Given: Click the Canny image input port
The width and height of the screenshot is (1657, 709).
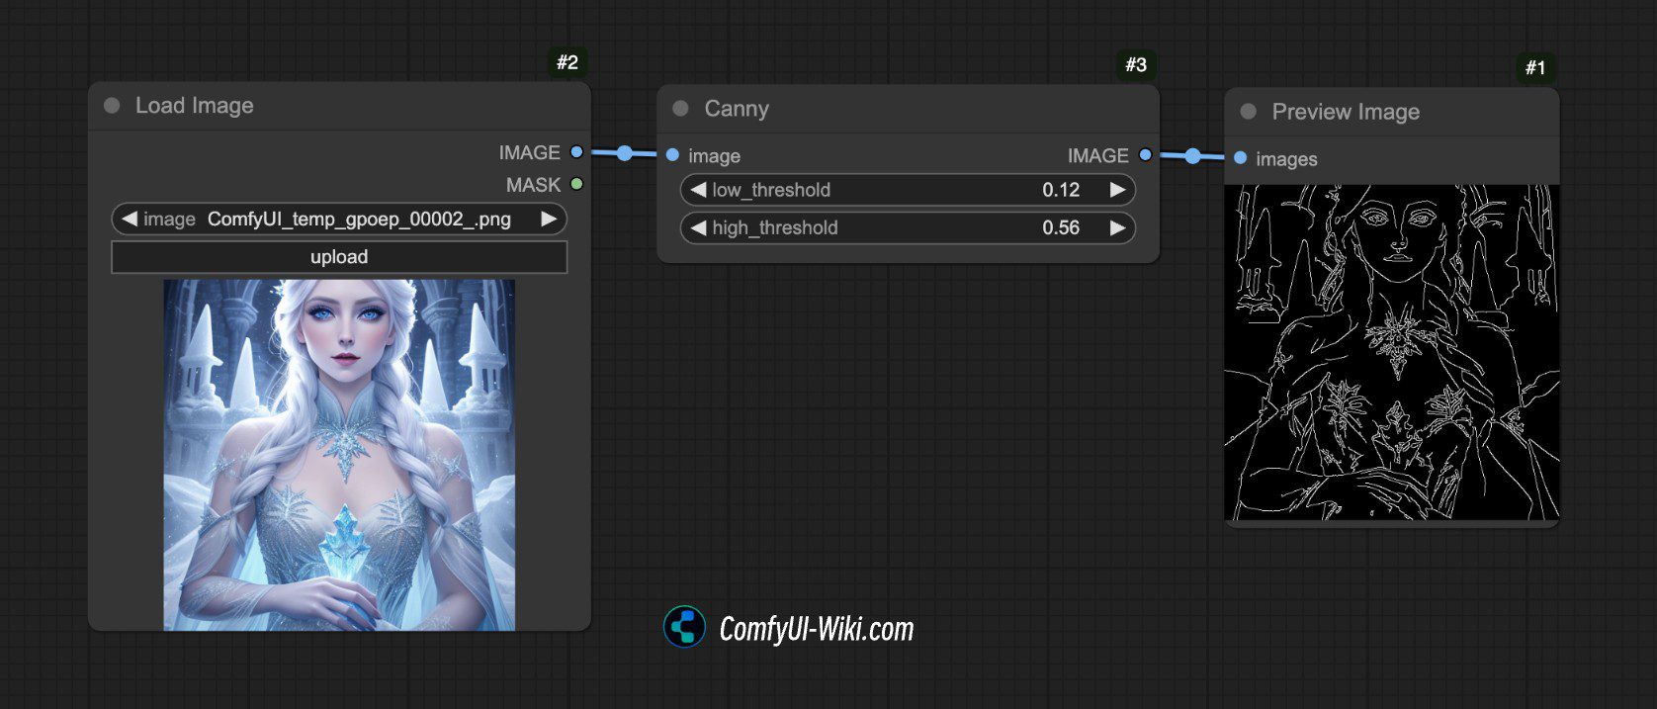Looking at the screenshot, I should click(672, 155).
